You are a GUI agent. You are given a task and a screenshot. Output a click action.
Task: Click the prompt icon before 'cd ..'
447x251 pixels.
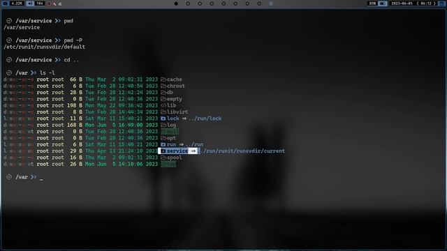9,60
